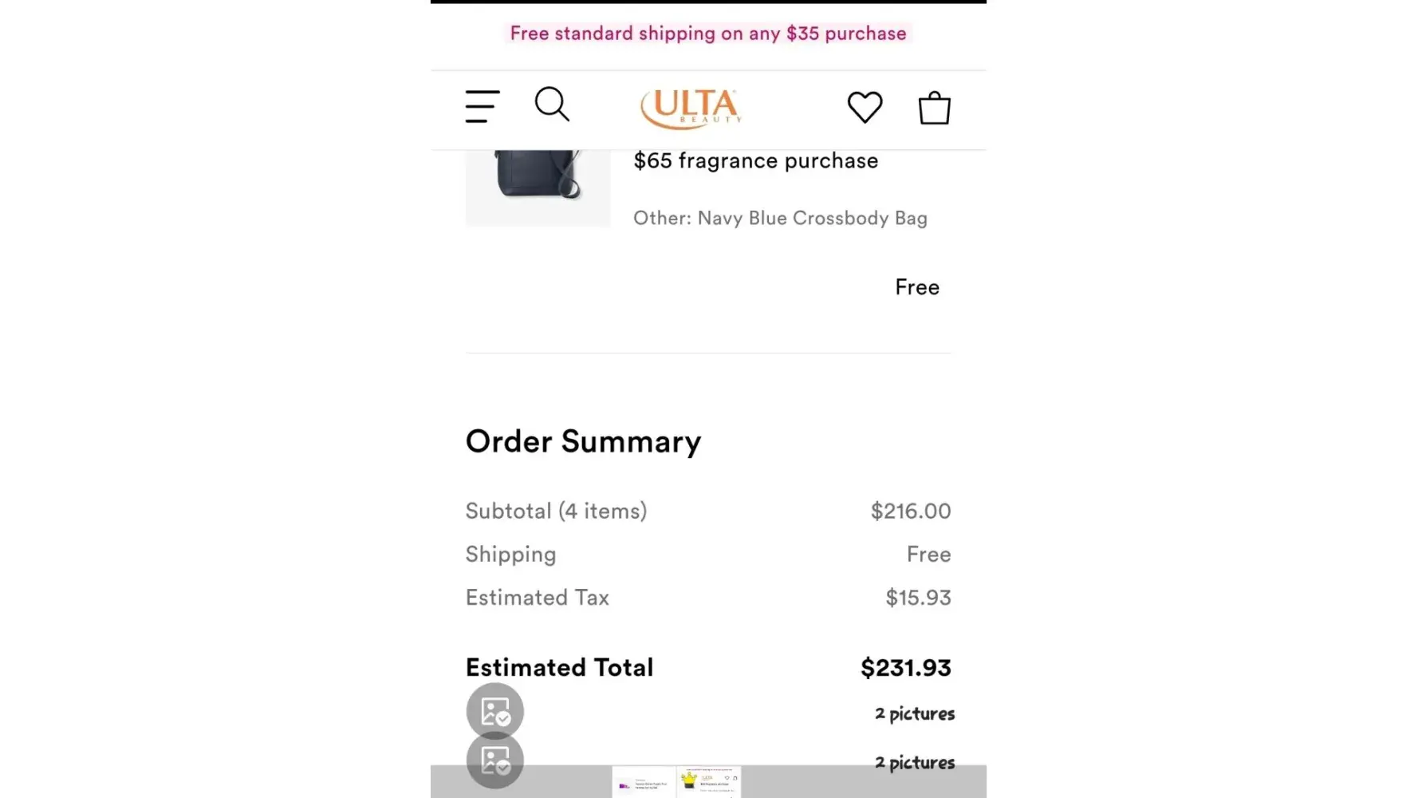Click the lower "2 pictures" label
The height and width of the screenshot is (798, 1418).
914,763
